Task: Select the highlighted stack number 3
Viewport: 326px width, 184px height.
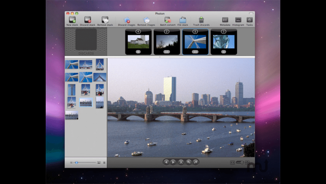Action: [x=195, y=42]
